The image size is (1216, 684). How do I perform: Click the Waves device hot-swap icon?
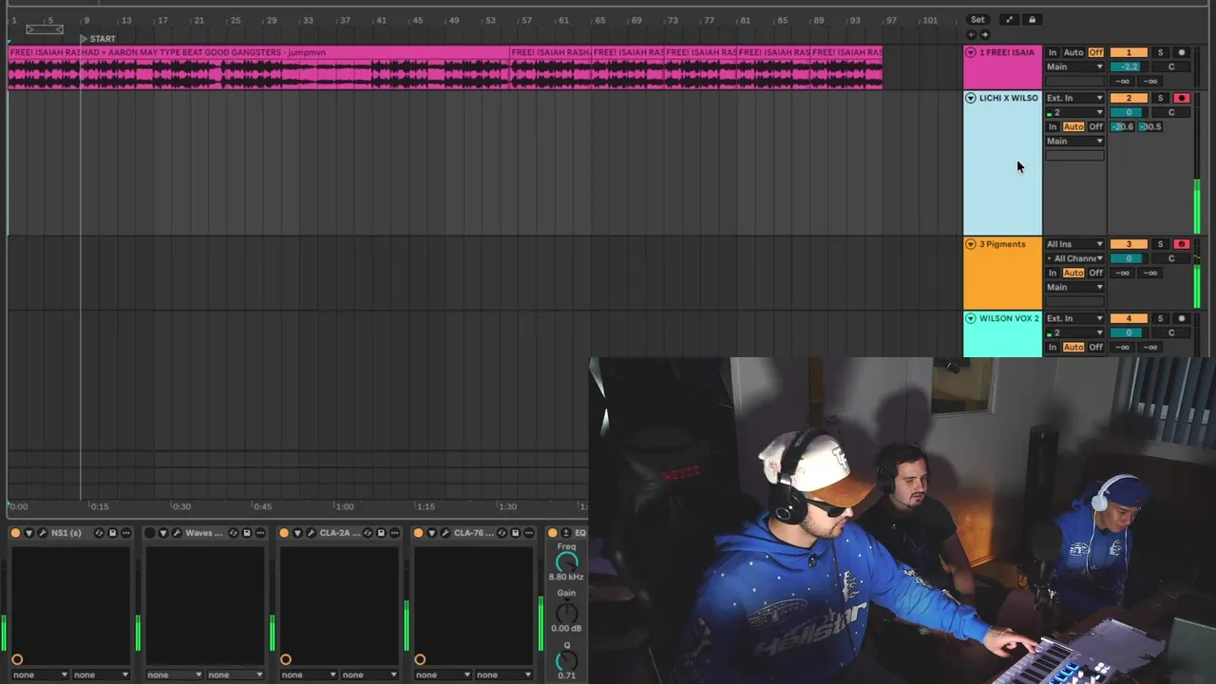coord(234,533)
